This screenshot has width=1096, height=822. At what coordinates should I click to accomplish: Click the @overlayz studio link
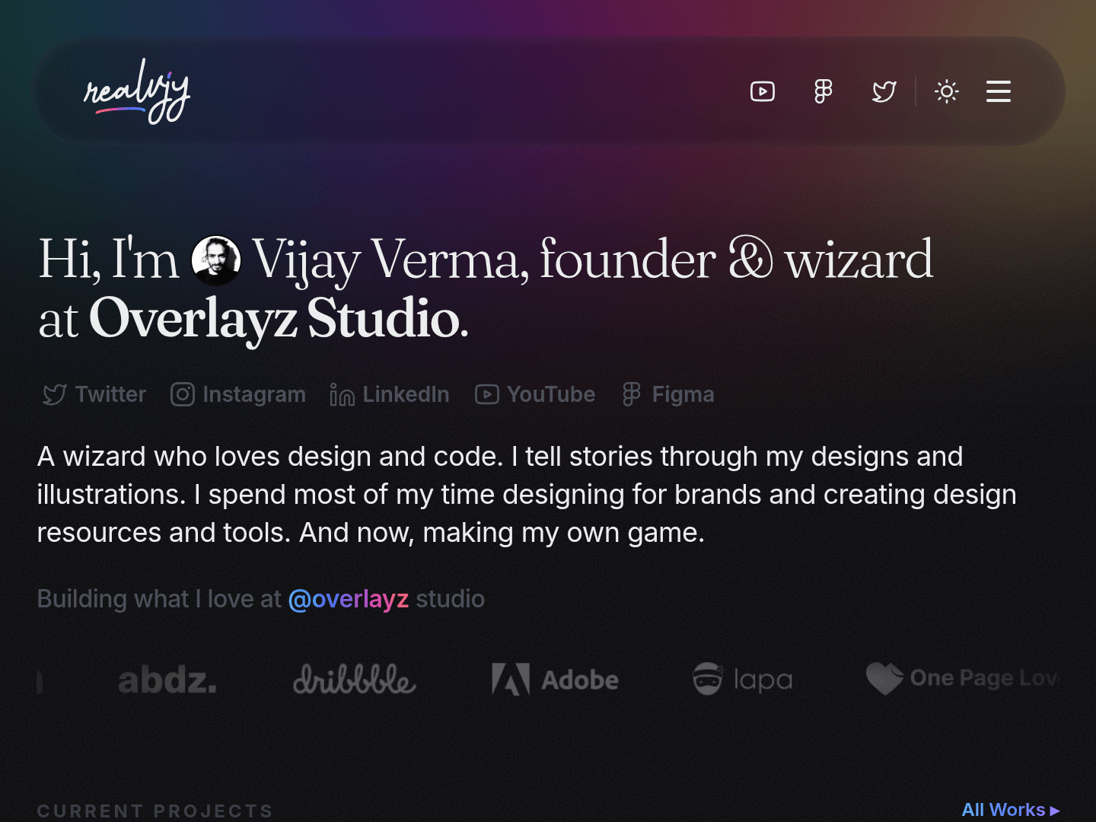tap(349, 599)
